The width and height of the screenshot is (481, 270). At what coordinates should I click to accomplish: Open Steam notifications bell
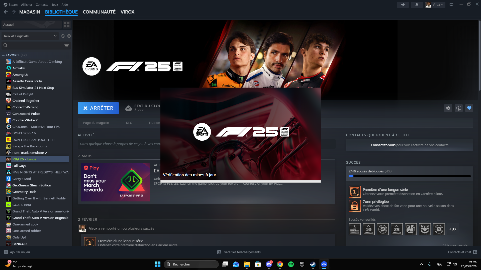click(417, 5)
